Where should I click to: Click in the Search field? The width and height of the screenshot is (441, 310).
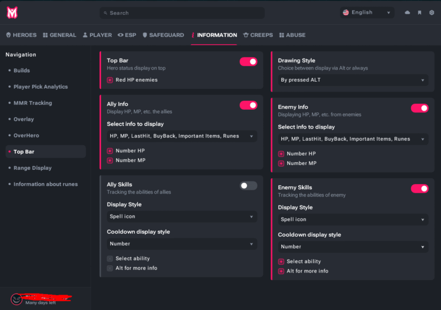(x=182, y=13)
